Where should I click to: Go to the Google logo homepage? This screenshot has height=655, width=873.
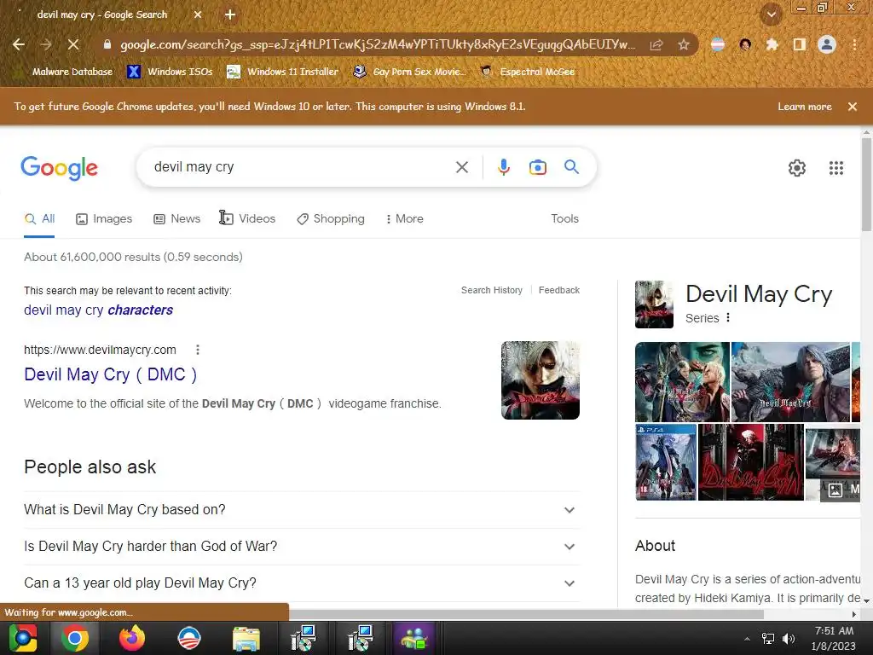[59, 168]
